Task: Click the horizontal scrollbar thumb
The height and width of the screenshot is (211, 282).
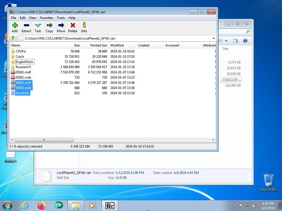Action: (44, 140)
